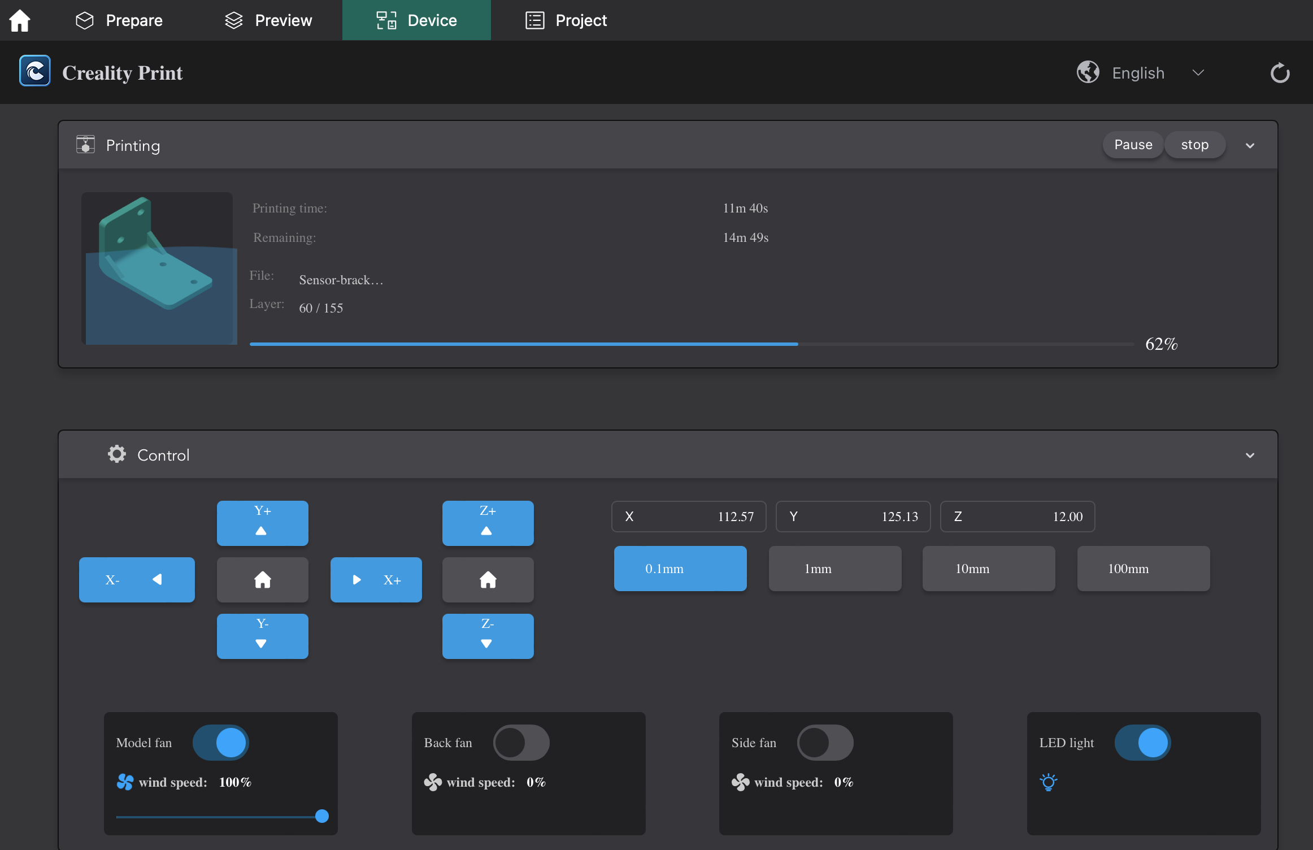Image resolution: width=1313 pixels, height=850 pixels.
Task: Pause the current print
Action: (1133, 145)
